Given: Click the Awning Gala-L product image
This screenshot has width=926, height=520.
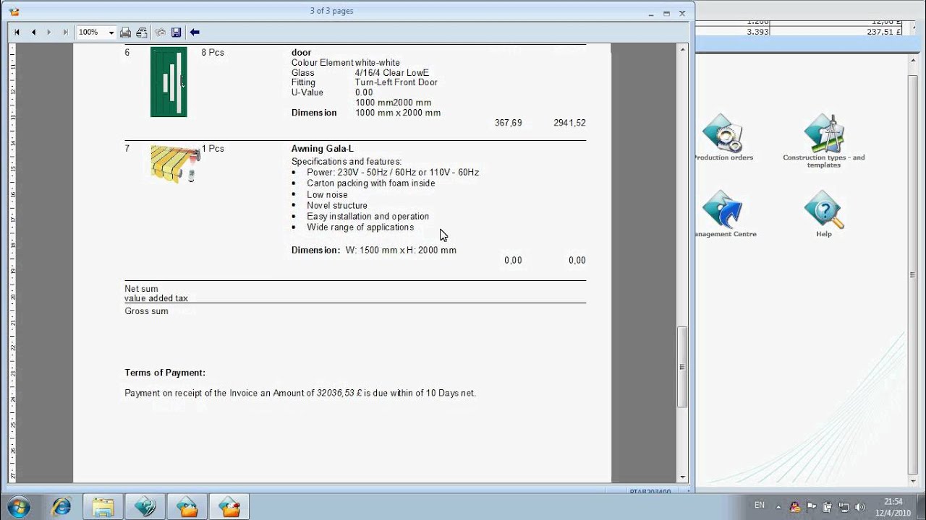Looking at the screenshot, I should 174,163.
